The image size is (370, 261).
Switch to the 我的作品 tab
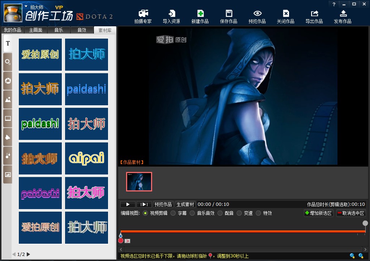point(12,30)
